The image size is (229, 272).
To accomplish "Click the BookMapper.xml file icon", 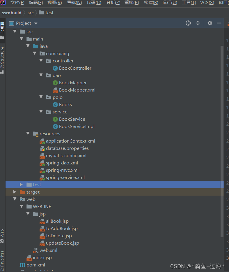I will tap(55, 90).
